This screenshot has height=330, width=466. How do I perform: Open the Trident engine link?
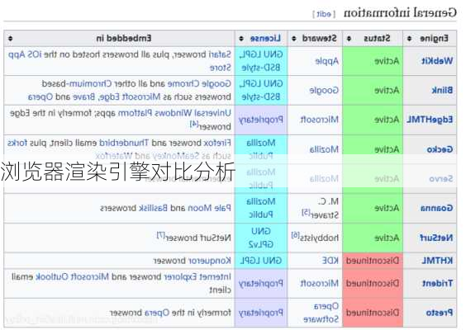click(x=437, y=284)
